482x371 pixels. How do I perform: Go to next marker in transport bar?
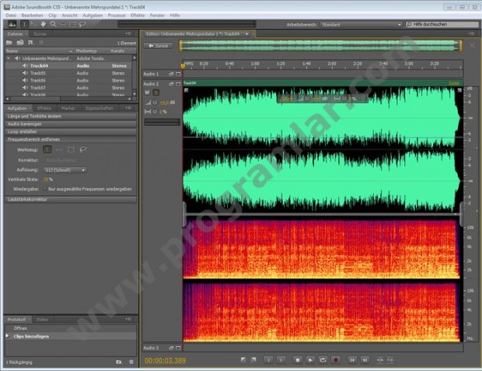click(365, 359)
